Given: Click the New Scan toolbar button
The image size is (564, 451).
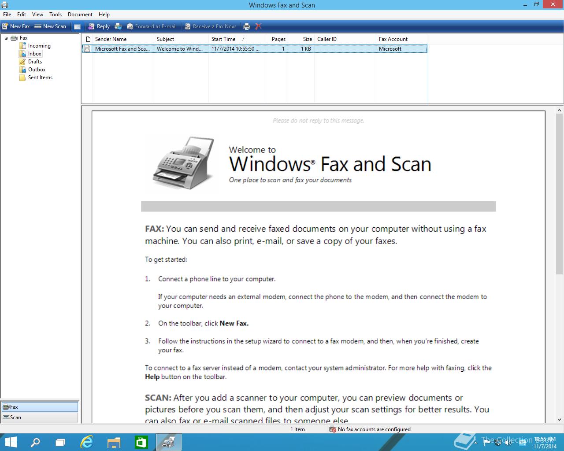Looking at the screenshot, I should (50, 26).
